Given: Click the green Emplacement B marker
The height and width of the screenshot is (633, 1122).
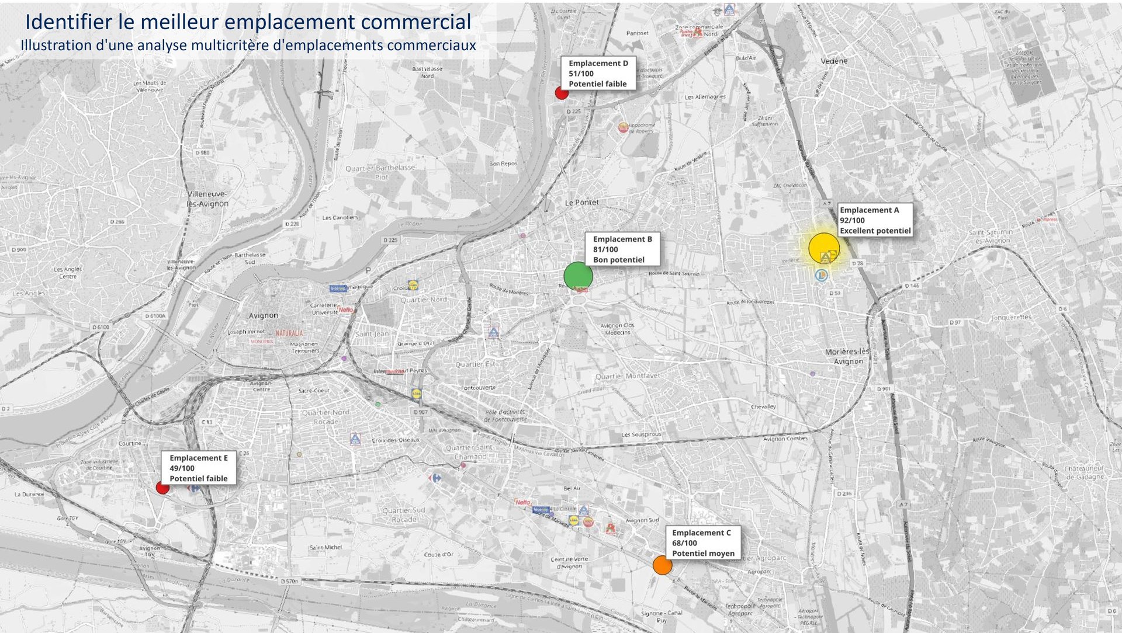Looking at the screenshot, I should 578,276.
